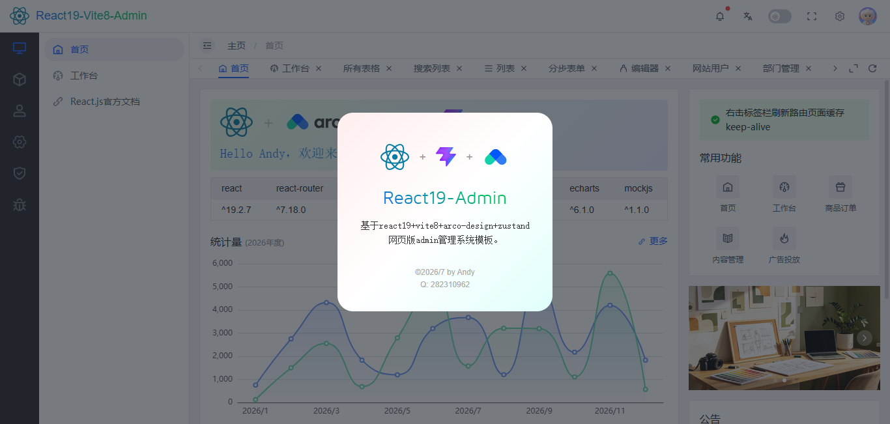Viewport: 890px width, 424px height.
Task: Select the user icon in sidebar
Action: click(20, 111)
